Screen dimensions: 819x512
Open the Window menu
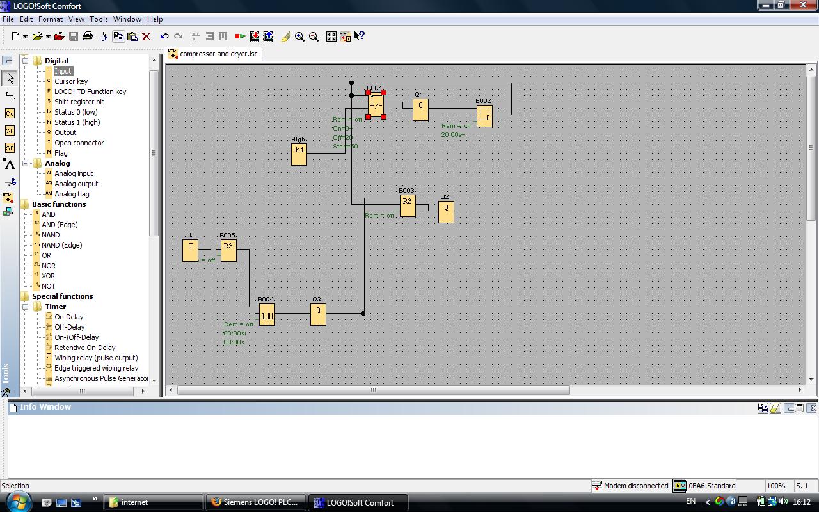(127, 19)
